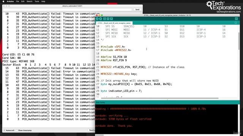
Task: Open the Newline line-ending dropdown in Serial Monitor
Action: [x=92, y=130]
